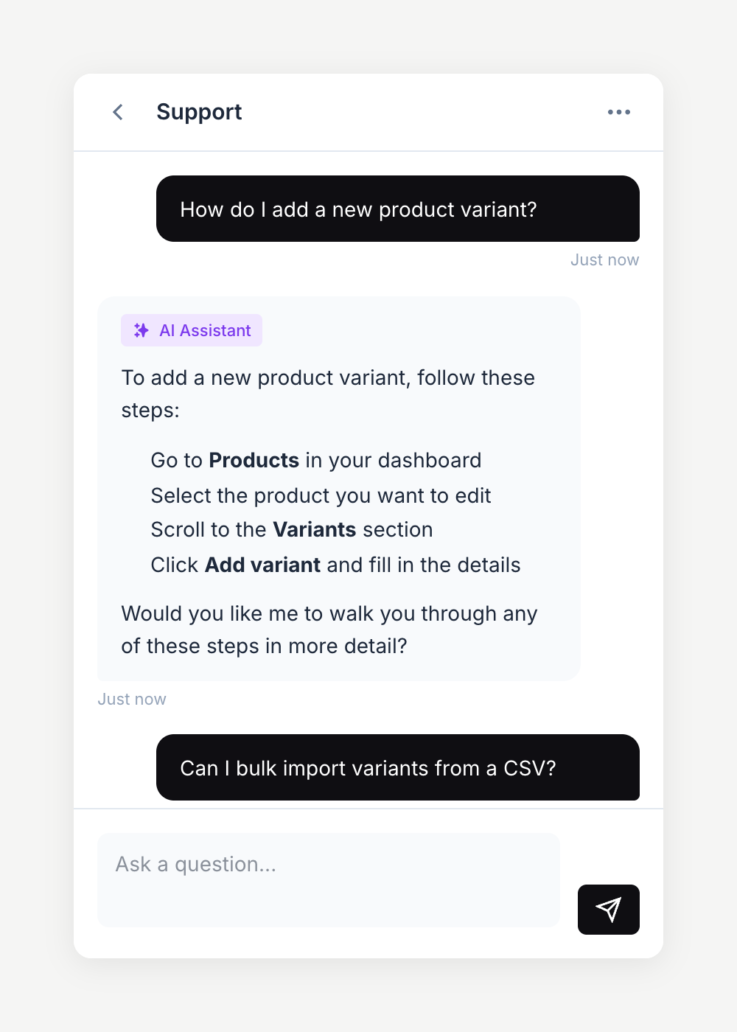The height and width of the screenshot is (1032, 737).
Task: Select the AI Assistant label badge
Action: tap(191, 330)
